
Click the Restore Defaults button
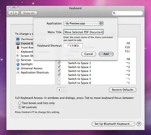click(122, 90)
